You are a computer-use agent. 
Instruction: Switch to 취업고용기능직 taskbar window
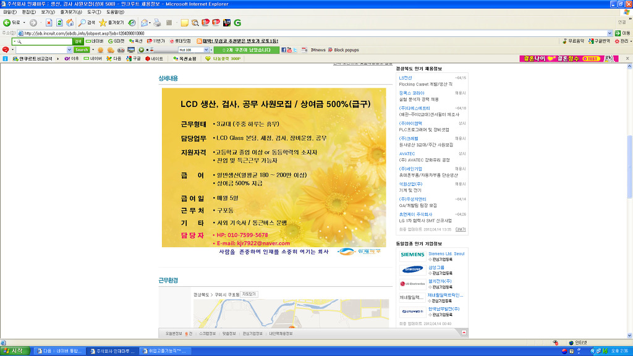coord(164,351)
